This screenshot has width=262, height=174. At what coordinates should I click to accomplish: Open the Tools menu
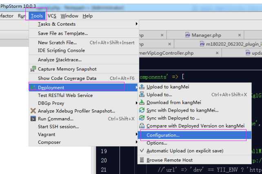coord(37,16)
